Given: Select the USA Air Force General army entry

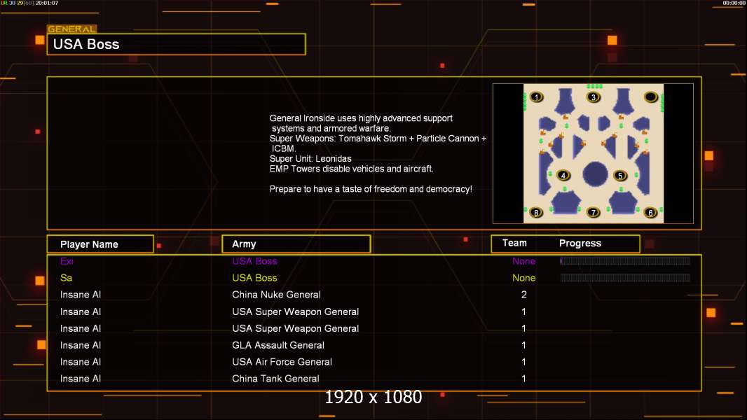Looking at the screenshot, I should 282,361.
